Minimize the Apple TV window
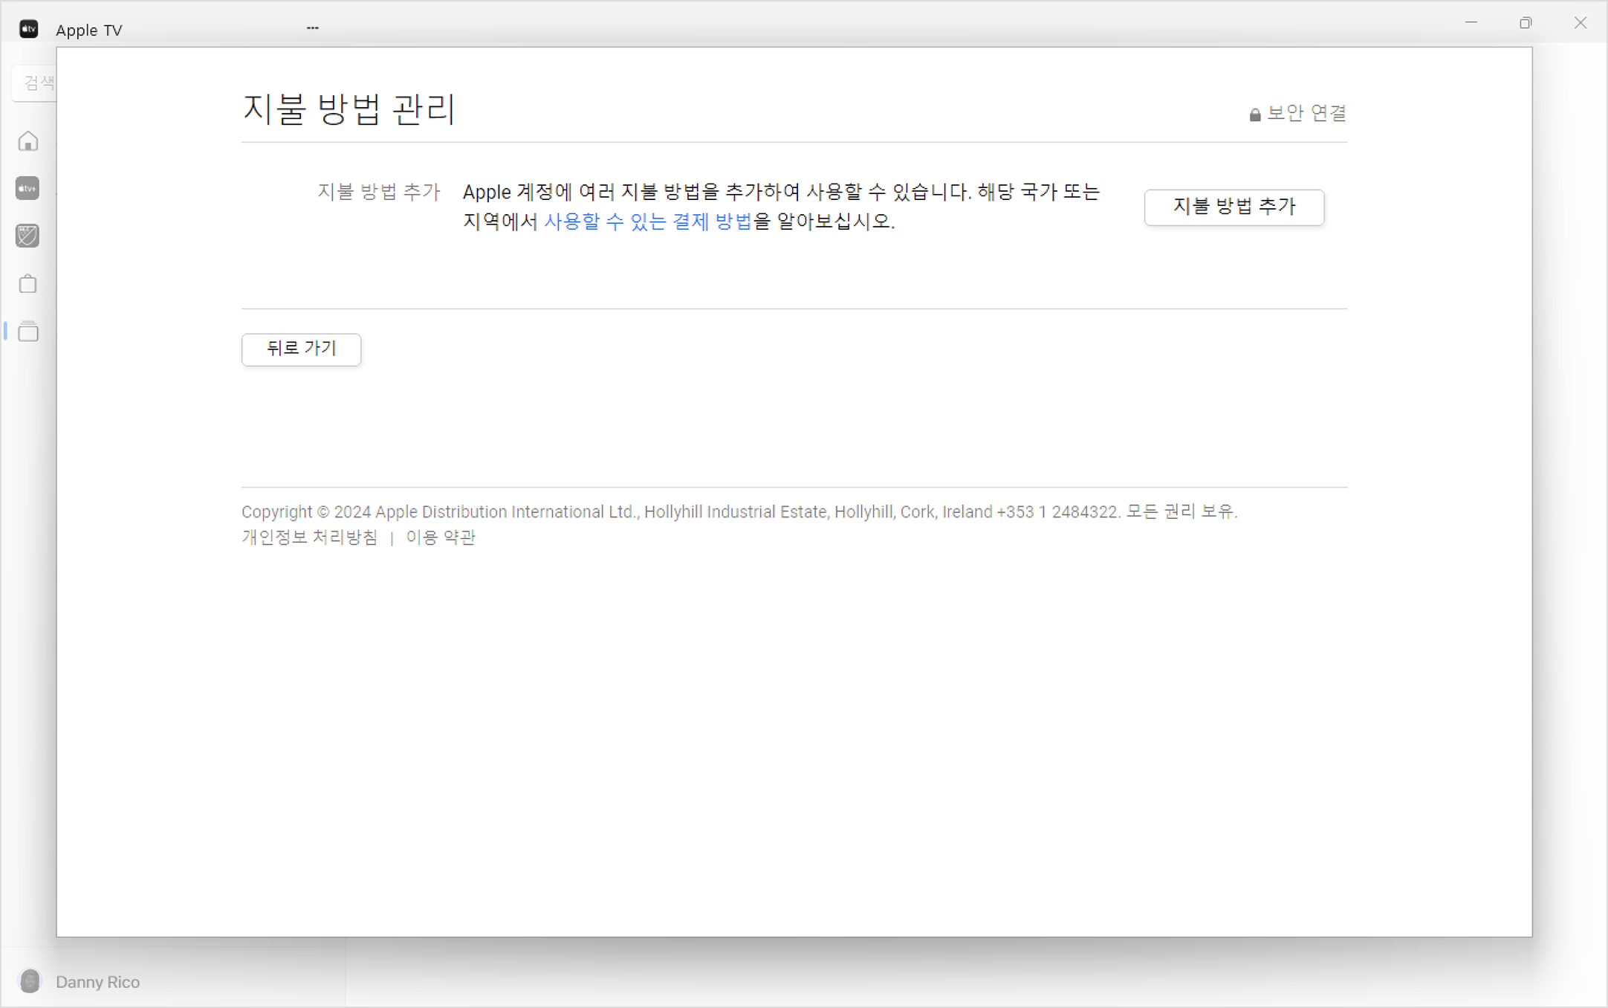This screenshot has width=1608, height=1008. point(1471,23)
